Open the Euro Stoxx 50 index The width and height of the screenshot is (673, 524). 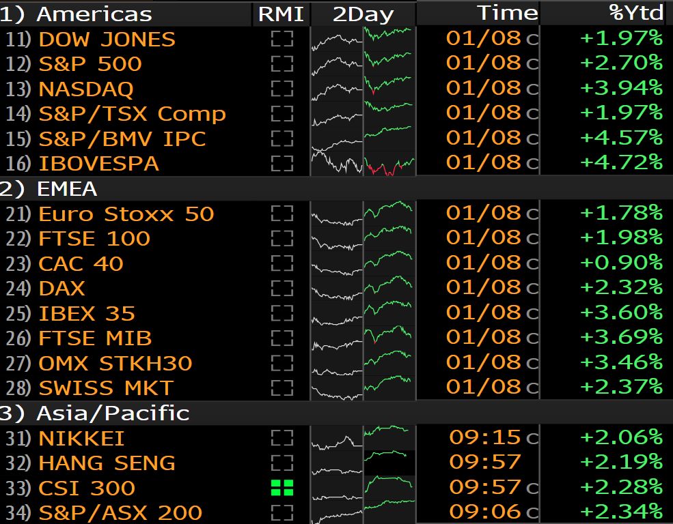coord(126,214)
